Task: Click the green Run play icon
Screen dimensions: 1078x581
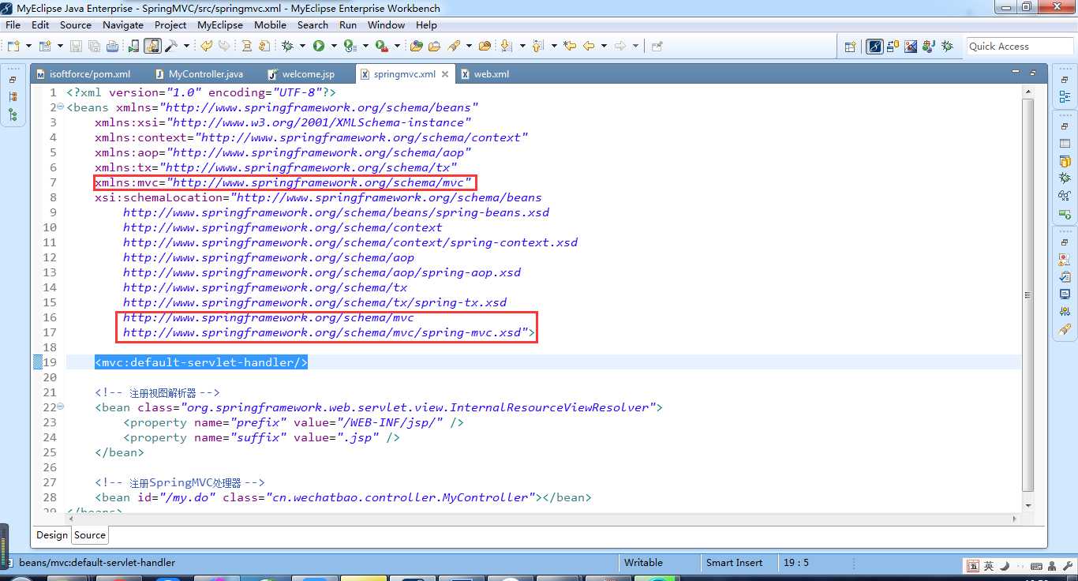Action: click(x=319, y=46)
